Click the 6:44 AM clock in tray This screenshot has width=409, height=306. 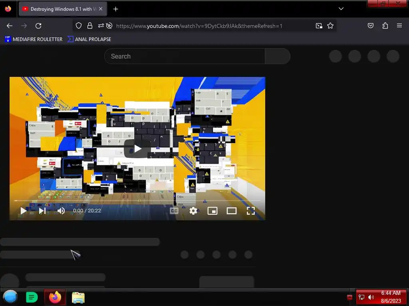pos(391,293)
